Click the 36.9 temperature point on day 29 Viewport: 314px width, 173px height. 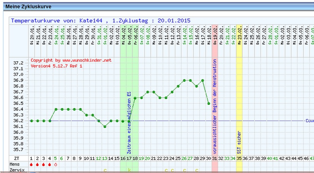pyautogui.click(x=202, y=80)
